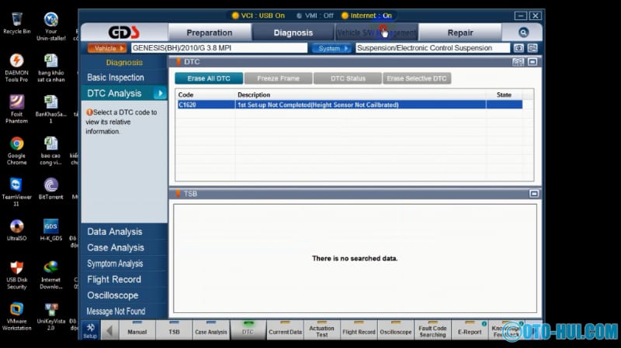
Task: Open the System selection button
Action: click(331, 48)
